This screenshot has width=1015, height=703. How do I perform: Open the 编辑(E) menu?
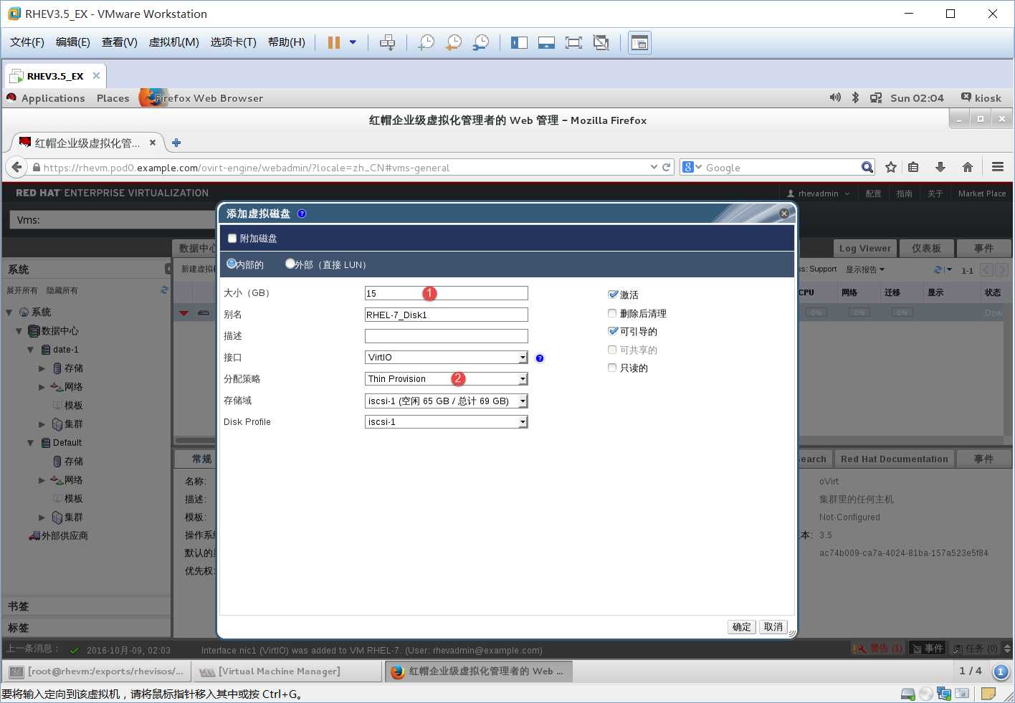[73, 42]
